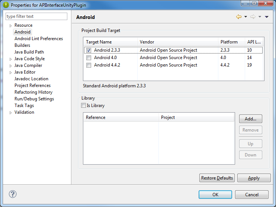Open the back history dropdown arrow
Image resolution: width=276 pixels, height=207 pixels.
pyautogui.click(x=245, y=17)
